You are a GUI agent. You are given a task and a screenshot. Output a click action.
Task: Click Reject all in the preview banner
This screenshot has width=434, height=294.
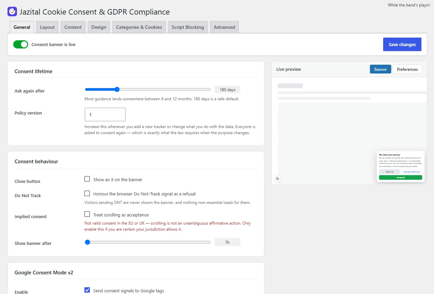tap(390, 172)
